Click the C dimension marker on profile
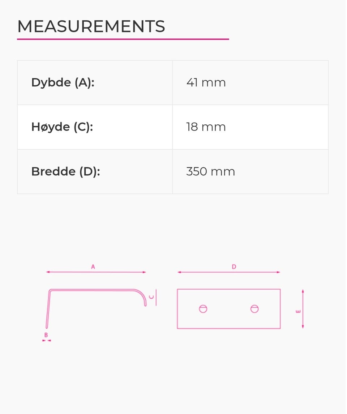 152,297
